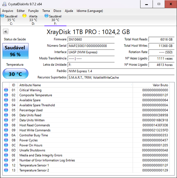Open the Disco menu

point(57,11)
